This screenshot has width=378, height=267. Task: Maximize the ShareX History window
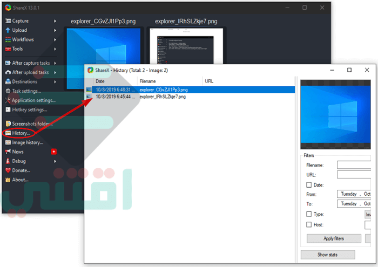point(349,70)
